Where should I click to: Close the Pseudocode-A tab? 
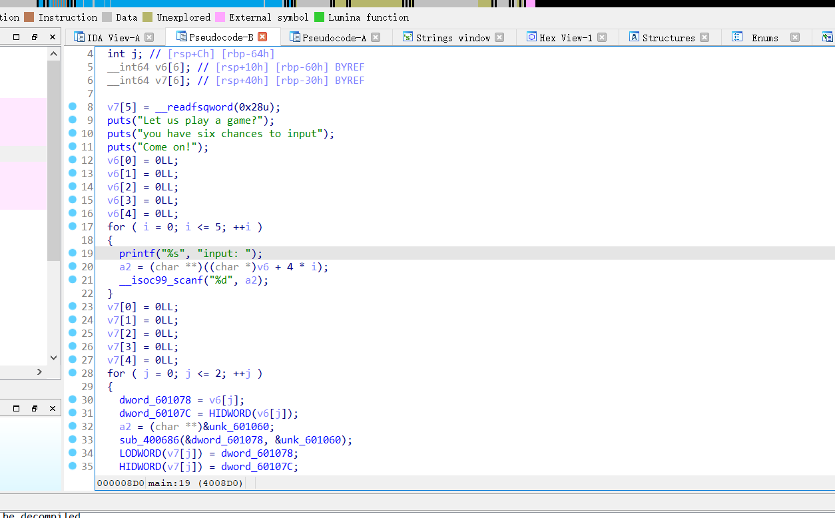click(x=376, y=37)
